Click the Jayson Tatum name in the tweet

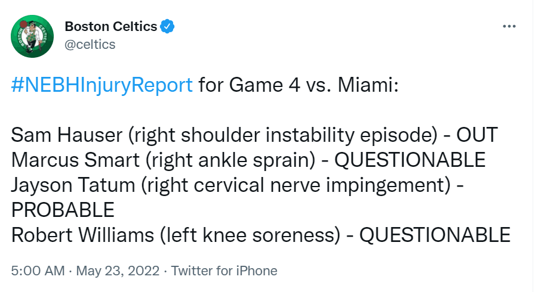(x=73, y=185)
